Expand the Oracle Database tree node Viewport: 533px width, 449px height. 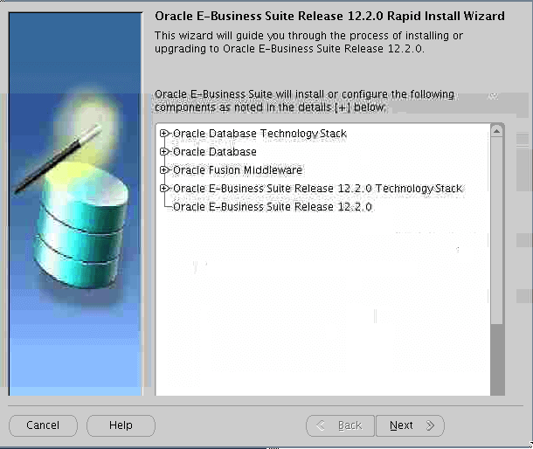coord(163,152)
